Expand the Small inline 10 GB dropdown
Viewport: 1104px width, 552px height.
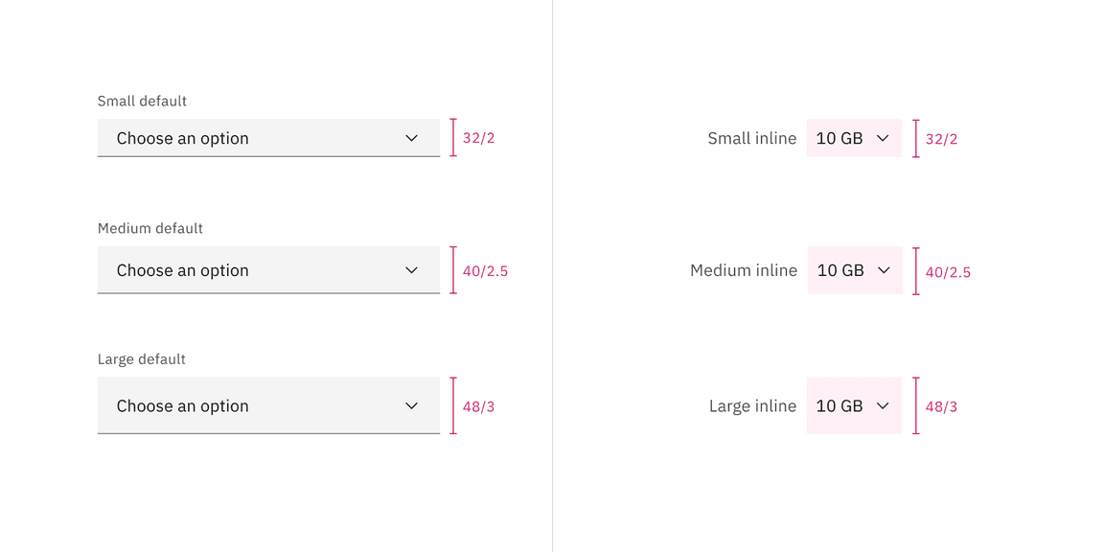click(840, 138)
